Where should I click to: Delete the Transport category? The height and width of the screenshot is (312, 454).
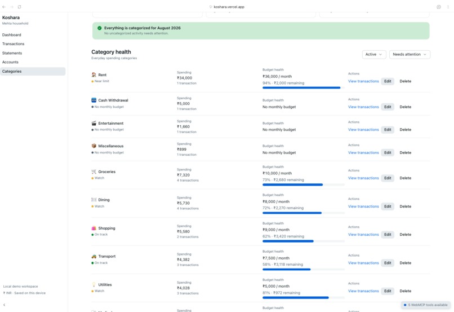[406, 263]
